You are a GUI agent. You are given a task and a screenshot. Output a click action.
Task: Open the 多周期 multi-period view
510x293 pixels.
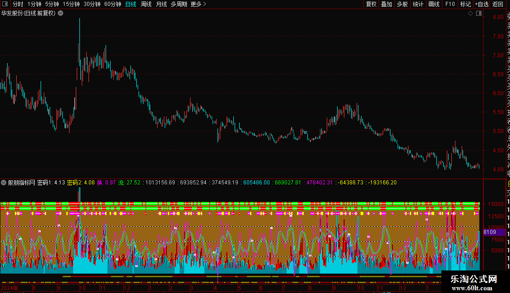179,4
